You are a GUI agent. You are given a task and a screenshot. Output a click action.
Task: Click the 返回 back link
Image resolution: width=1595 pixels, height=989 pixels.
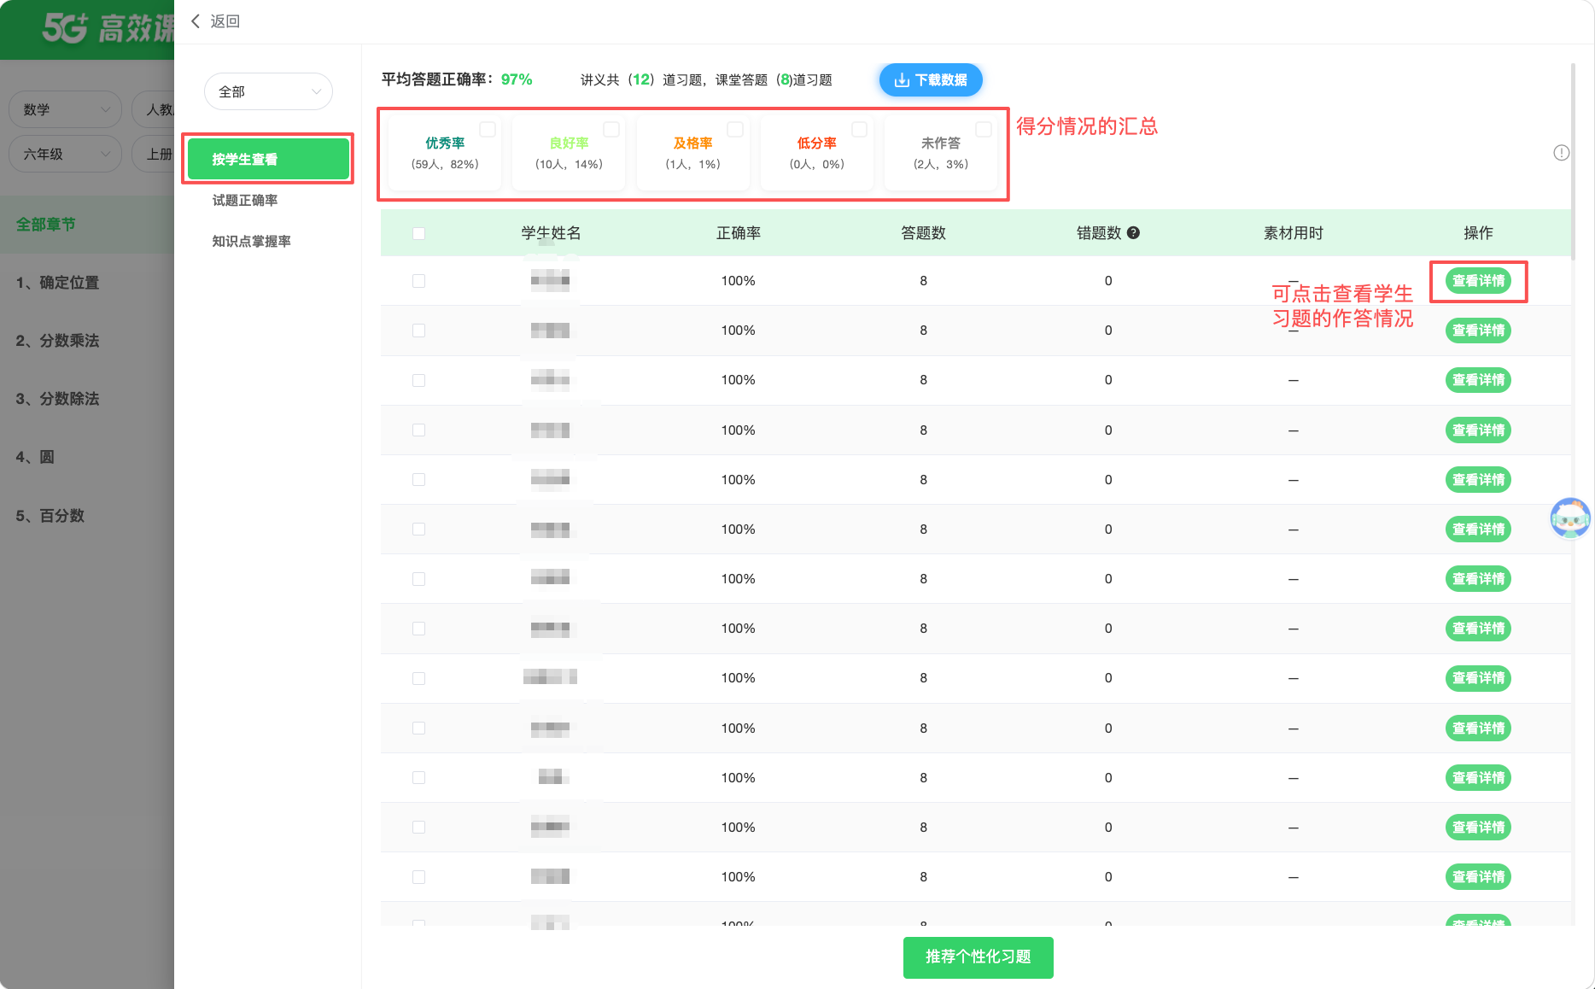215,21
